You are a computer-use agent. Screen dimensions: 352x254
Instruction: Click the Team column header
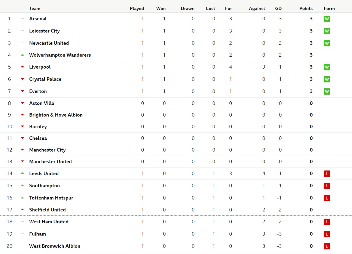(x=35, y=8)
